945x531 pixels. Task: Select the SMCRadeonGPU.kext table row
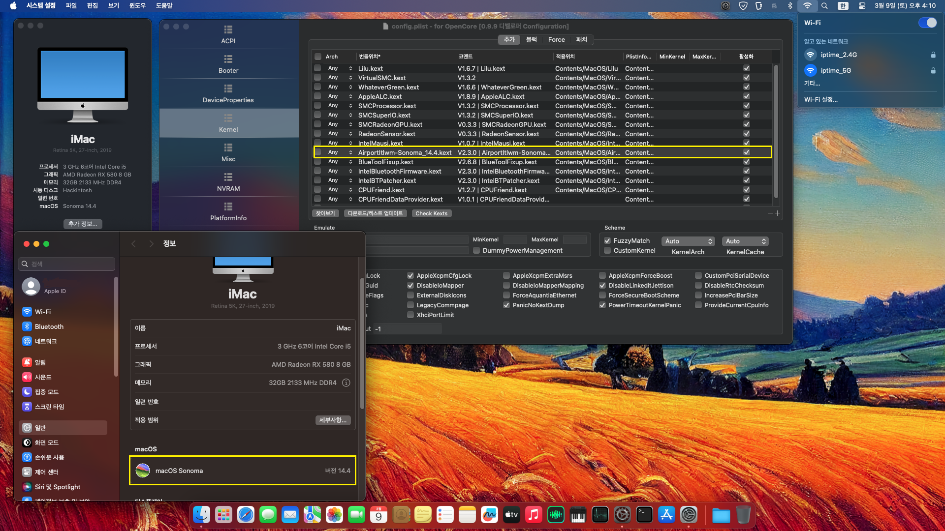(x=542, y=124)
